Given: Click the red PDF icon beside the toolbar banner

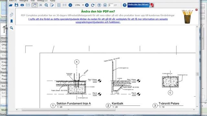Looking at the screenshot, I should coord(152,5).
